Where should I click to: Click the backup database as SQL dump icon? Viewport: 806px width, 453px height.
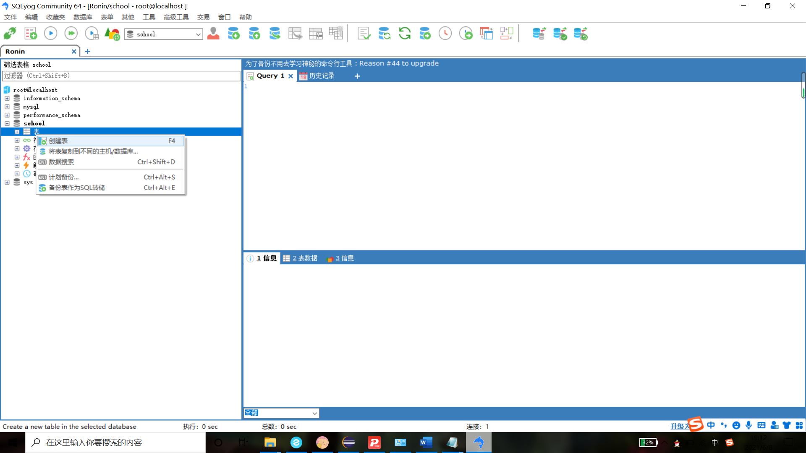pyautogui.click(x=234, y=33)
